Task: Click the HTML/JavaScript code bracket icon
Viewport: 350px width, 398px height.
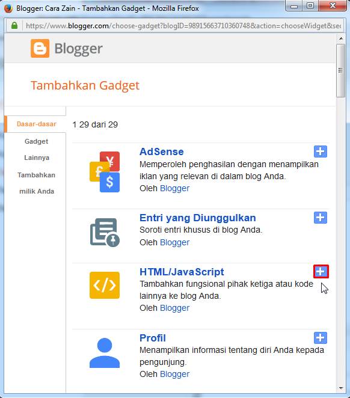Action: tap(105, 285)
